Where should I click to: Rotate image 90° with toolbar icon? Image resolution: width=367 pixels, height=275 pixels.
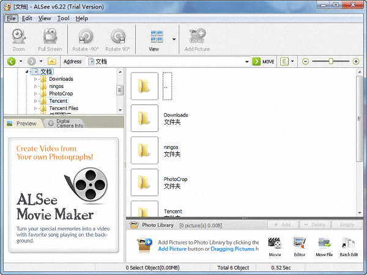[x=117, y=36]
